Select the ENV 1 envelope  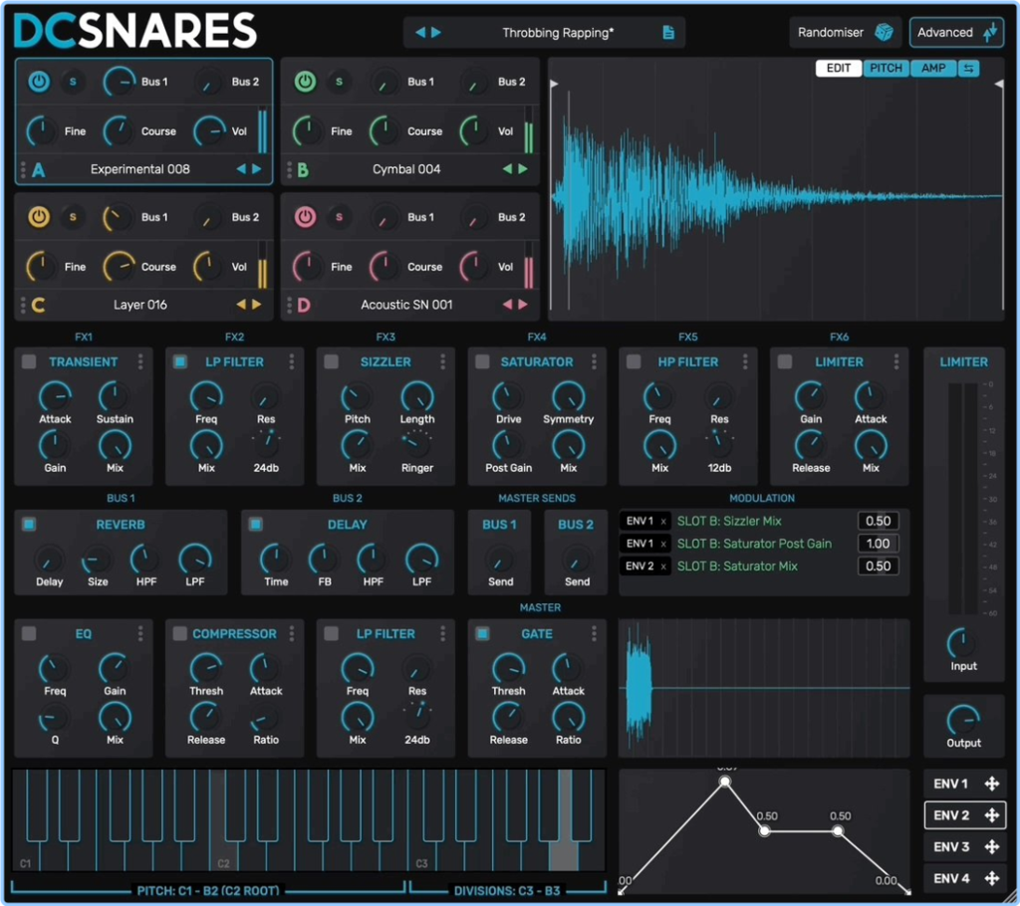(x=951, y=784)
